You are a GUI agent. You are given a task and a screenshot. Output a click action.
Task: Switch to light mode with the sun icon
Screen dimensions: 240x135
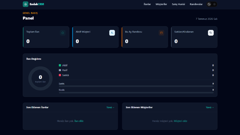tap(215, 4)
